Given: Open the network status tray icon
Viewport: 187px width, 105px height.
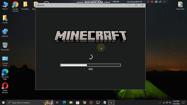Looking at the screenshot, I should coord(164,103).
